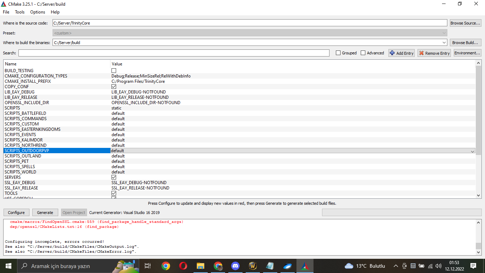Open the Preset dropdown
This screenshot has width=485, height=273.
(x=444, y=33)
